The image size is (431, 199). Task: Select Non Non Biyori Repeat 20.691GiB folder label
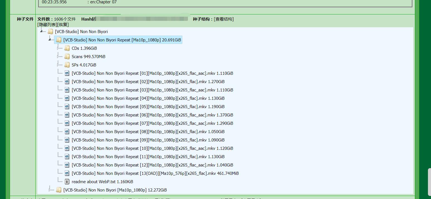coord(122,40)
